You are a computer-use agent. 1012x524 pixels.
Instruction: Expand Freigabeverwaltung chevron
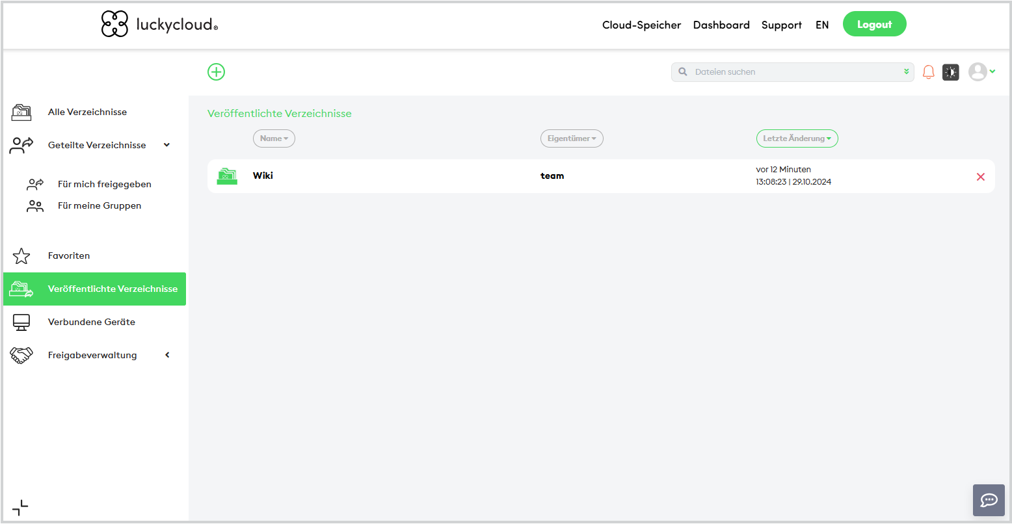[167, 355]
